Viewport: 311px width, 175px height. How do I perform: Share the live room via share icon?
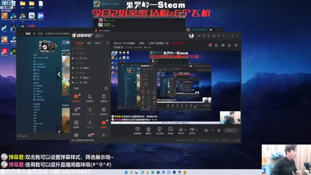click(x=236, y=45)
